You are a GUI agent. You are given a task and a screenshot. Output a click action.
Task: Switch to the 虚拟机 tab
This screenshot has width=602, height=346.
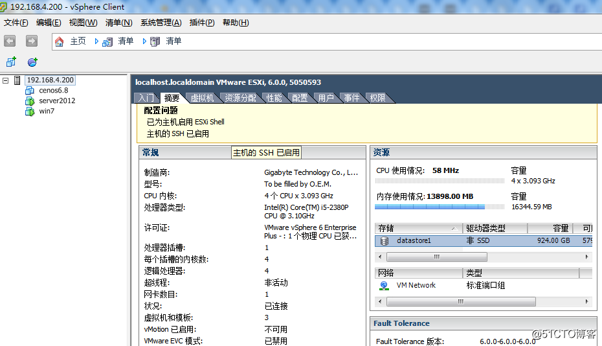202,98
